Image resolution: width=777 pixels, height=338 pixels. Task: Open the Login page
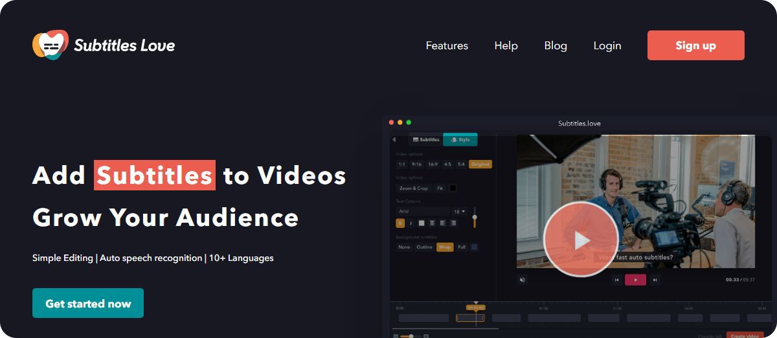pyautogui.click(x=607, y=45)
